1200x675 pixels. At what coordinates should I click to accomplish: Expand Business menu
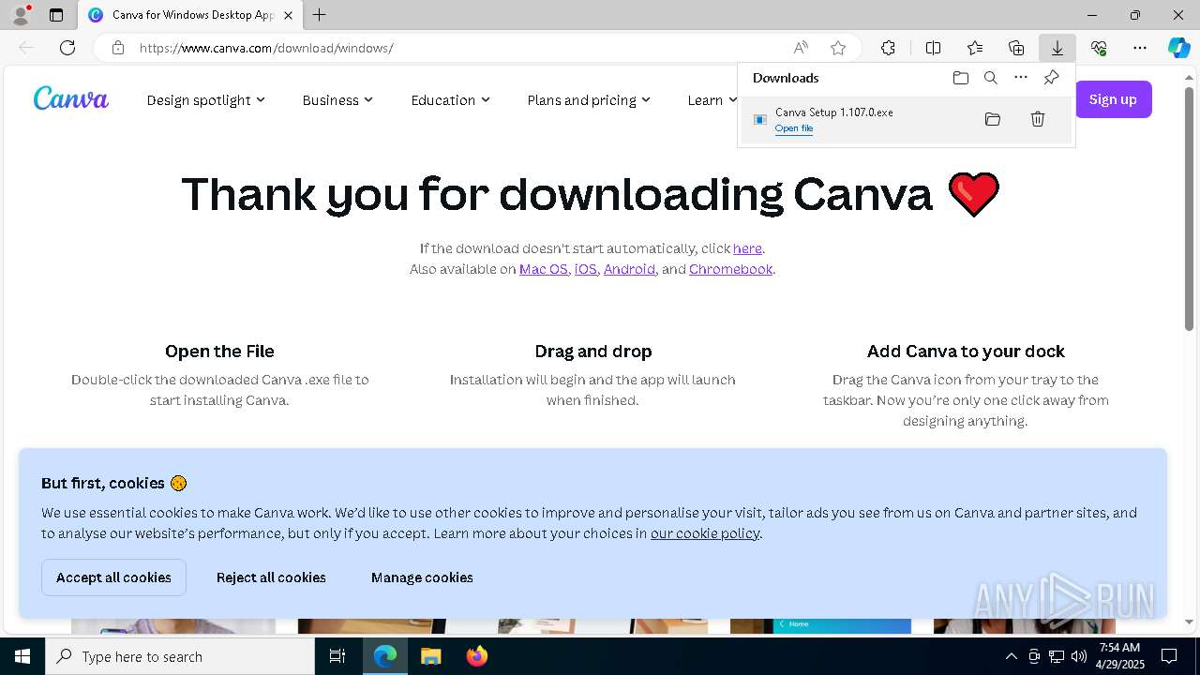337,100
